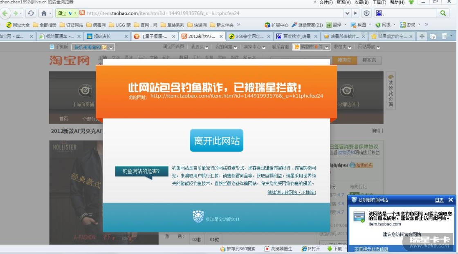The width and height of the screenshot is (458, 254).
Task: Open the 文件(F) menu
Action: pyautogui.click(x=326, y=2)
